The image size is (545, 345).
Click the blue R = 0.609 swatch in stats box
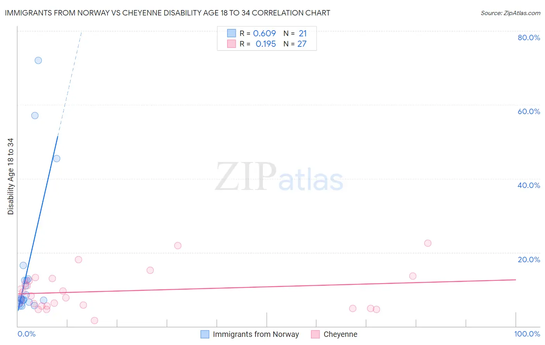coord(231,33)
